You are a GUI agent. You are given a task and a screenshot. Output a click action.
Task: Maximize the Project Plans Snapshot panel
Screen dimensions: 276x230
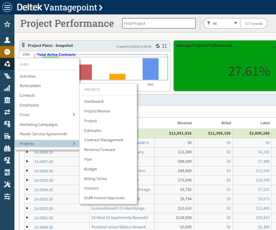coord(164,46)
